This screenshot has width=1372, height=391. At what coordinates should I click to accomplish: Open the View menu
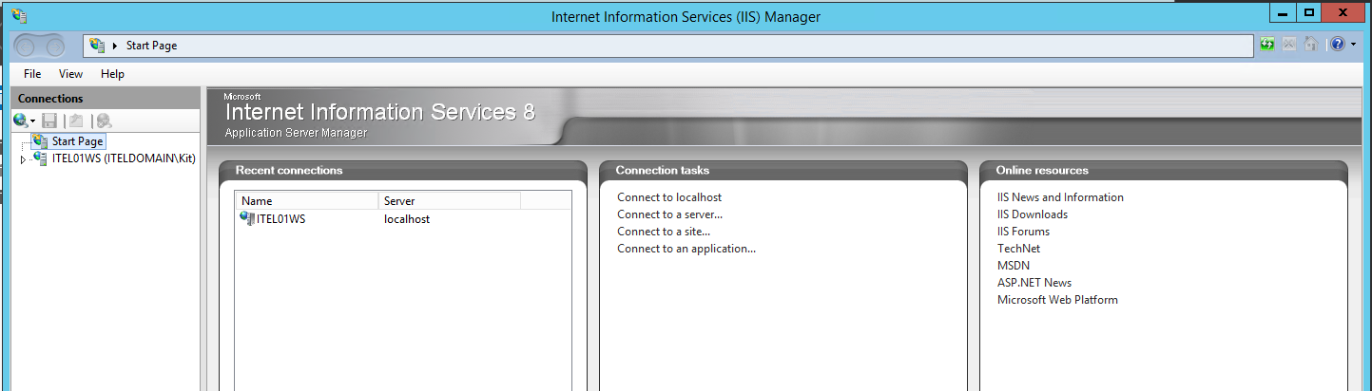pos(70,74)
